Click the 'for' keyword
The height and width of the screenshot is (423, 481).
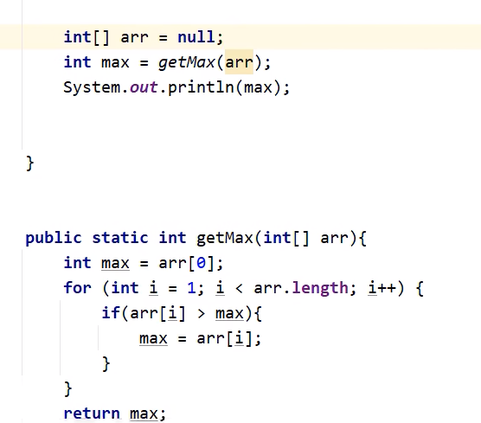point(77,288)
